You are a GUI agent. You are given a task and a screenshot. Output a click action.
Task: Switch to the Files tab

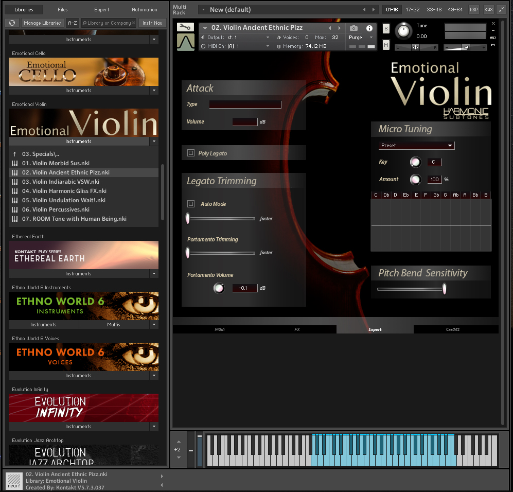point(62,9)
